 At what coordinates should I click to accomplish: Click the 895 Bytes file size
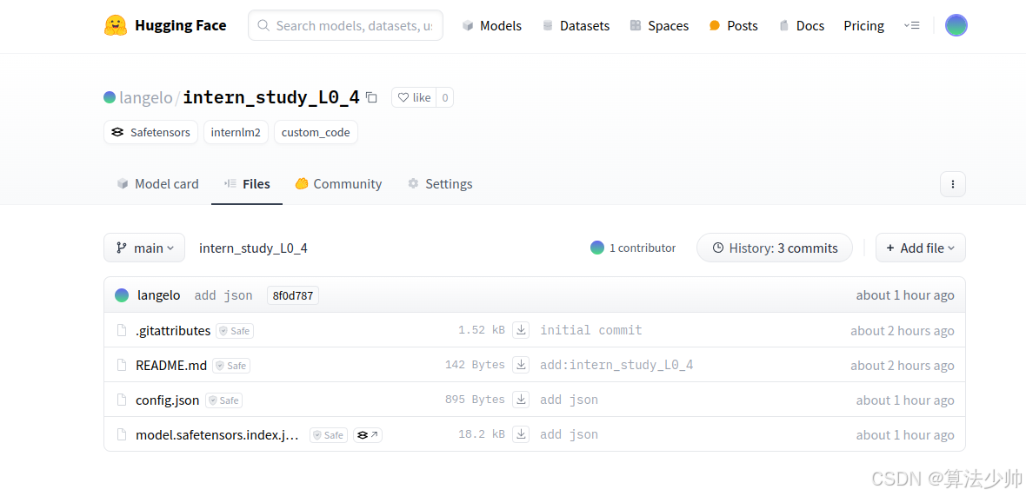tap(475, 400)
